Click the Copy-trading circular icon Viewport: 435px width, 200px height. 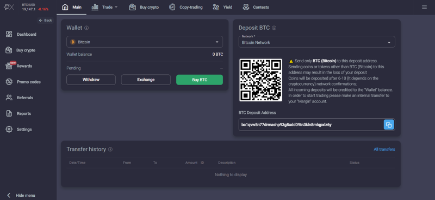point(172,7)
